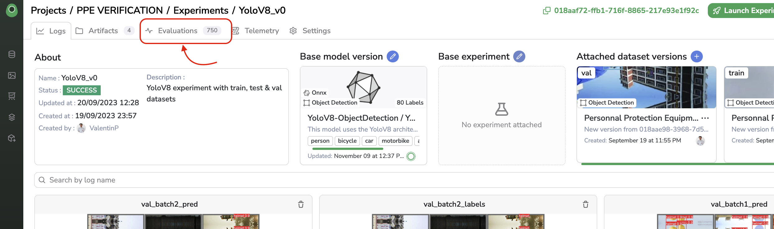Screen dimensions: 774x229
Task: Click the flask icon in empty experiment card
Action: [x=502, y=109]
